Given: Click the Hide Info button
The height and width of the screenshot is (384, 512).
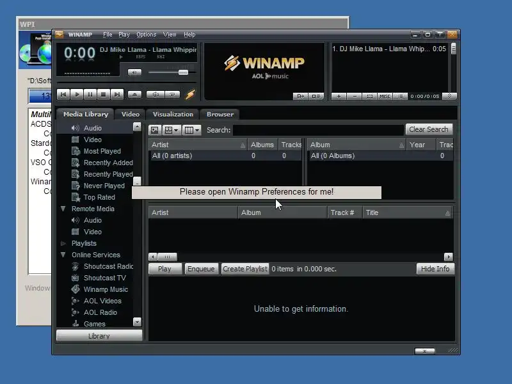Looking at the screenshot, I should pos(435,269).
